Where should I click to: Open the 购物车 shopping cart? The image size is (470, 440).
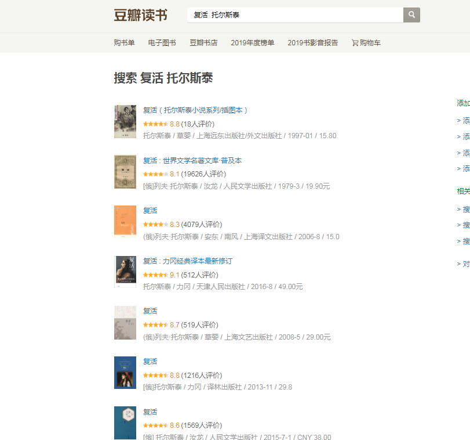pyautogui.click(x=366, y=43)
